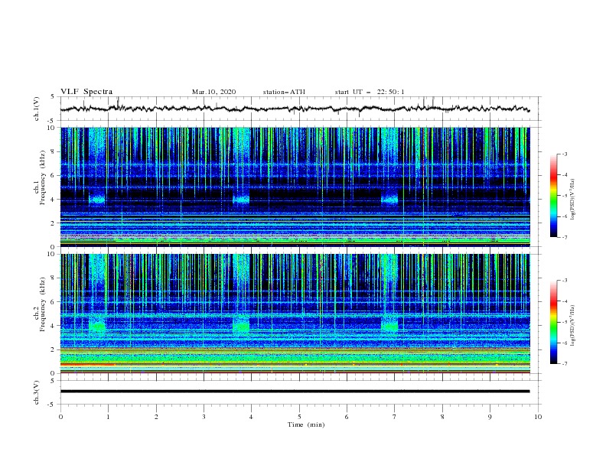
Task: Click time axis tick label "8"
Action: pyautogui.click(x=442, y=417)
